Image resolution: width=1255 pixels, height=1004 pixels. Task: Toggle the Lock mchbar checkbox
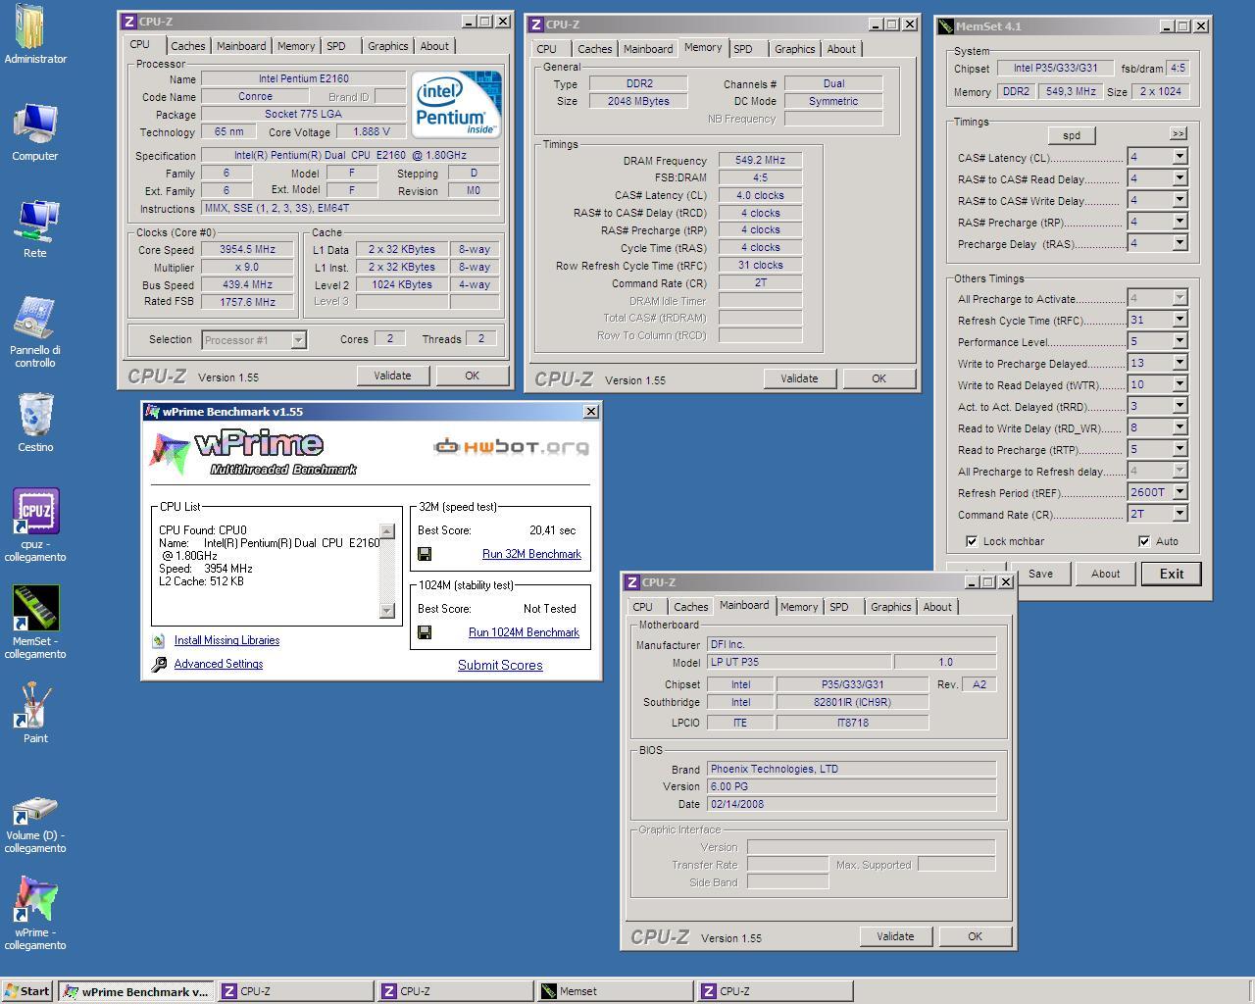click(972, 541)
